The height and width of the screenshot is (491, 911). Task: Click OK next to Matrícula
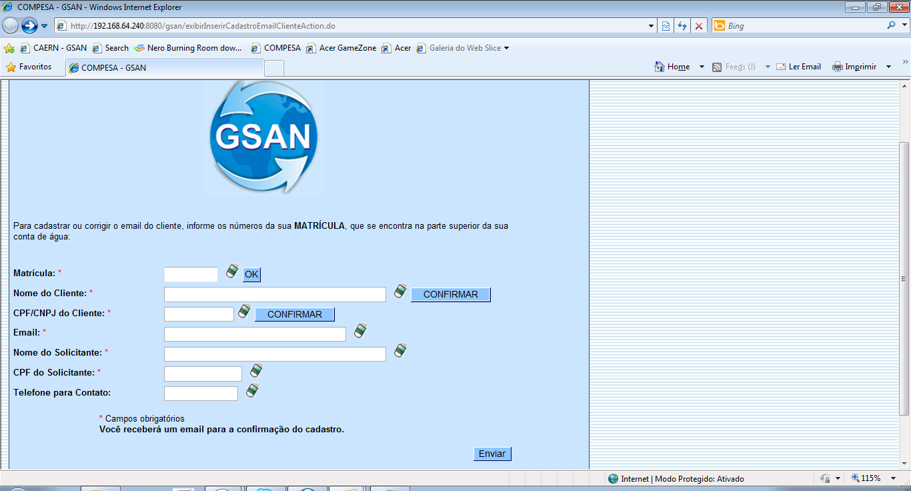tap(251, 274)
